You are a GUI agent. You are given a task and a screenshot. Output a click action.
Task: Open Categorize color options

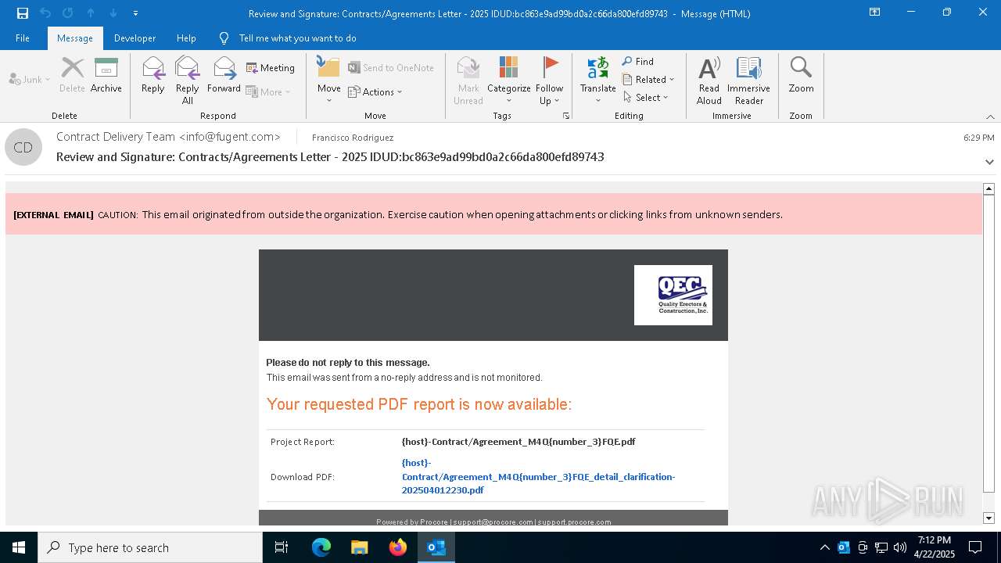click(x=508, y=80)
